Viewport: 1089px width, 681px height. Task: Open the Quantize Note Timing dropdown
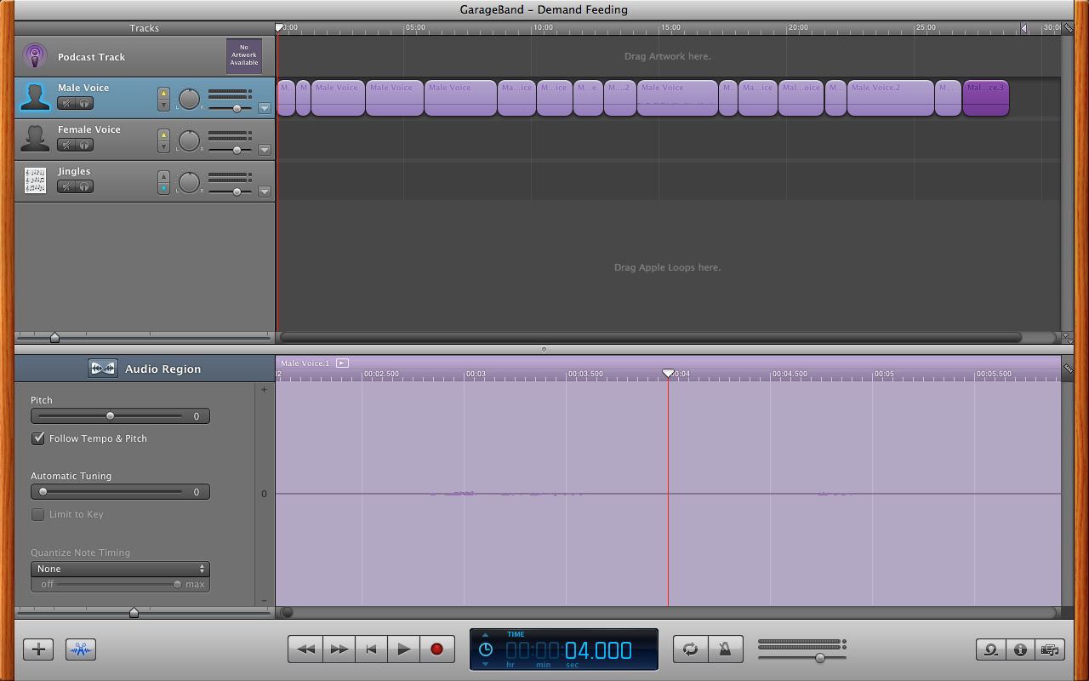120,569
